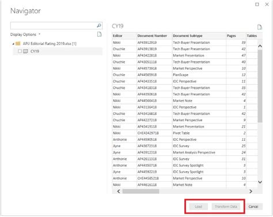Click the CY19 preview title
The width and height of the screenshot is (273, 217).
[x=117, y=26]
